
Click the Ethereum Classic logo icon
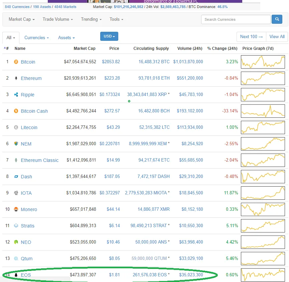16,160
